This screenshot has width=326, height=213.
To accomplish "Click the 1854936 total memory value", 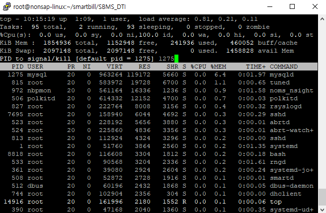I will click(x=57, y=43).
